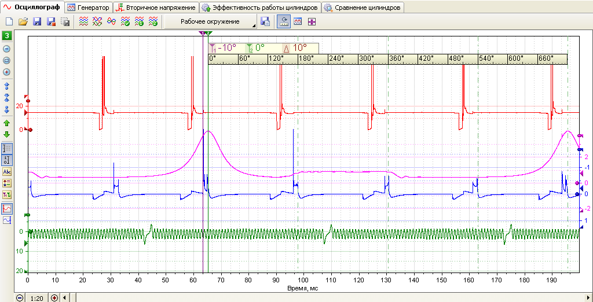Click the T2 0° marker readout
Image resolution: width=593 pixels, height=302 pixels.
pyautogui.click(x=255, y=48)
